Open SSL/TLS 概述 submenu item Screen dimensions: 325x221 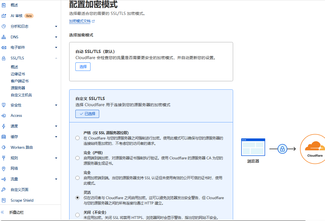15,67
